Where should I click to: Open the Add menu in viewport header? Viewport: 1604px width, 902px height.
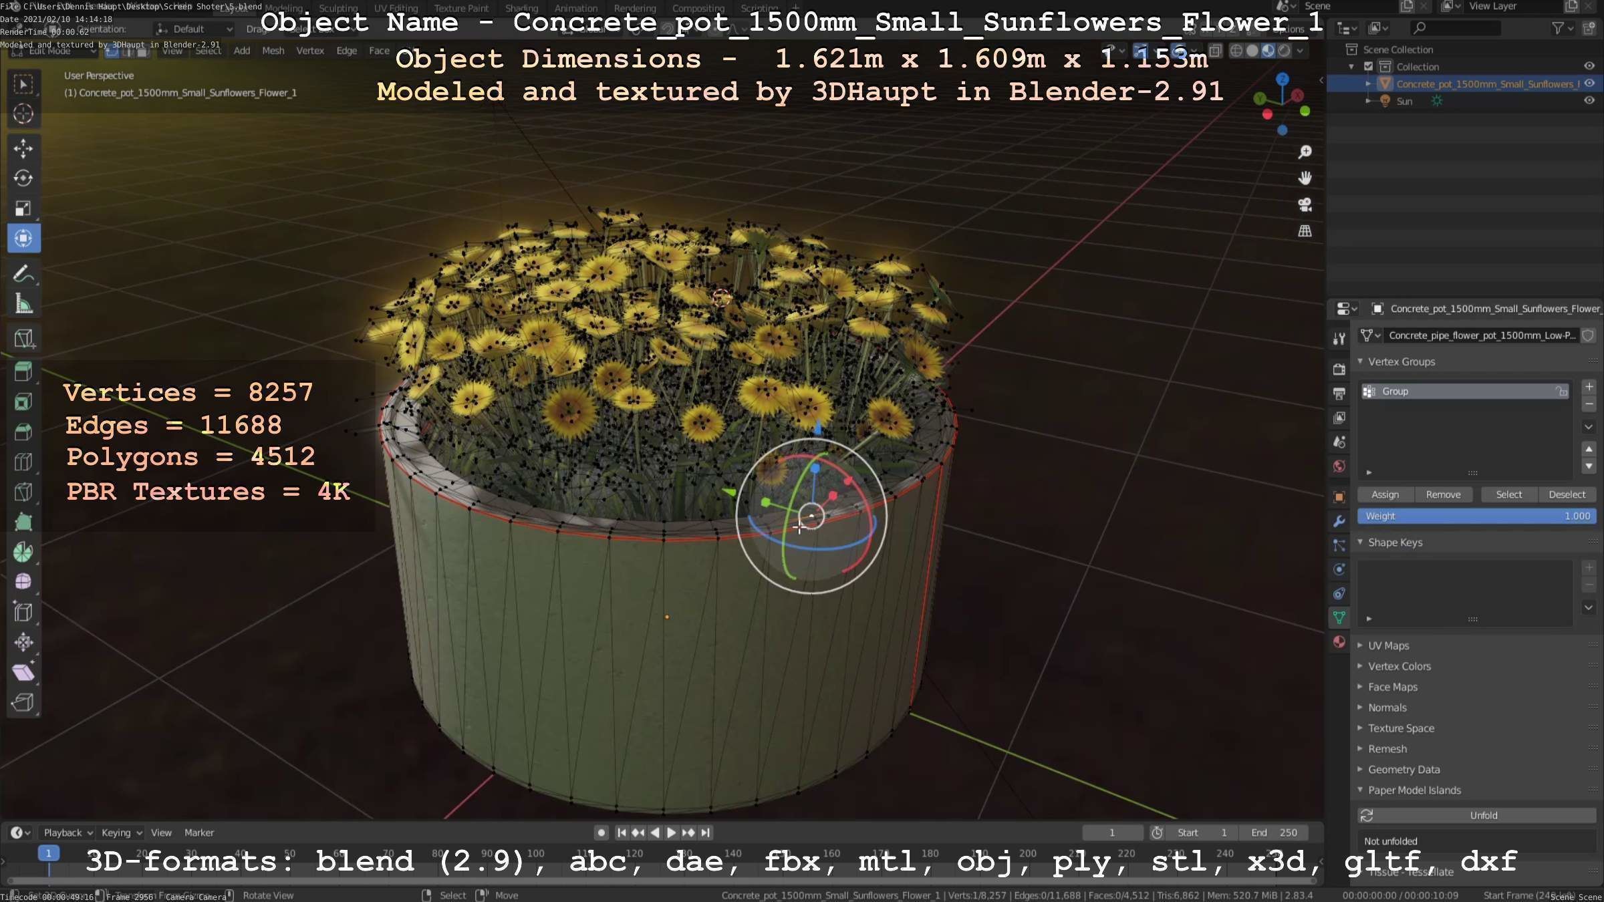coord(242,51)
